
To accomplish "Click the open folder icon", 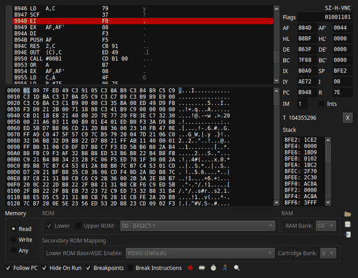I will (348, 214).
